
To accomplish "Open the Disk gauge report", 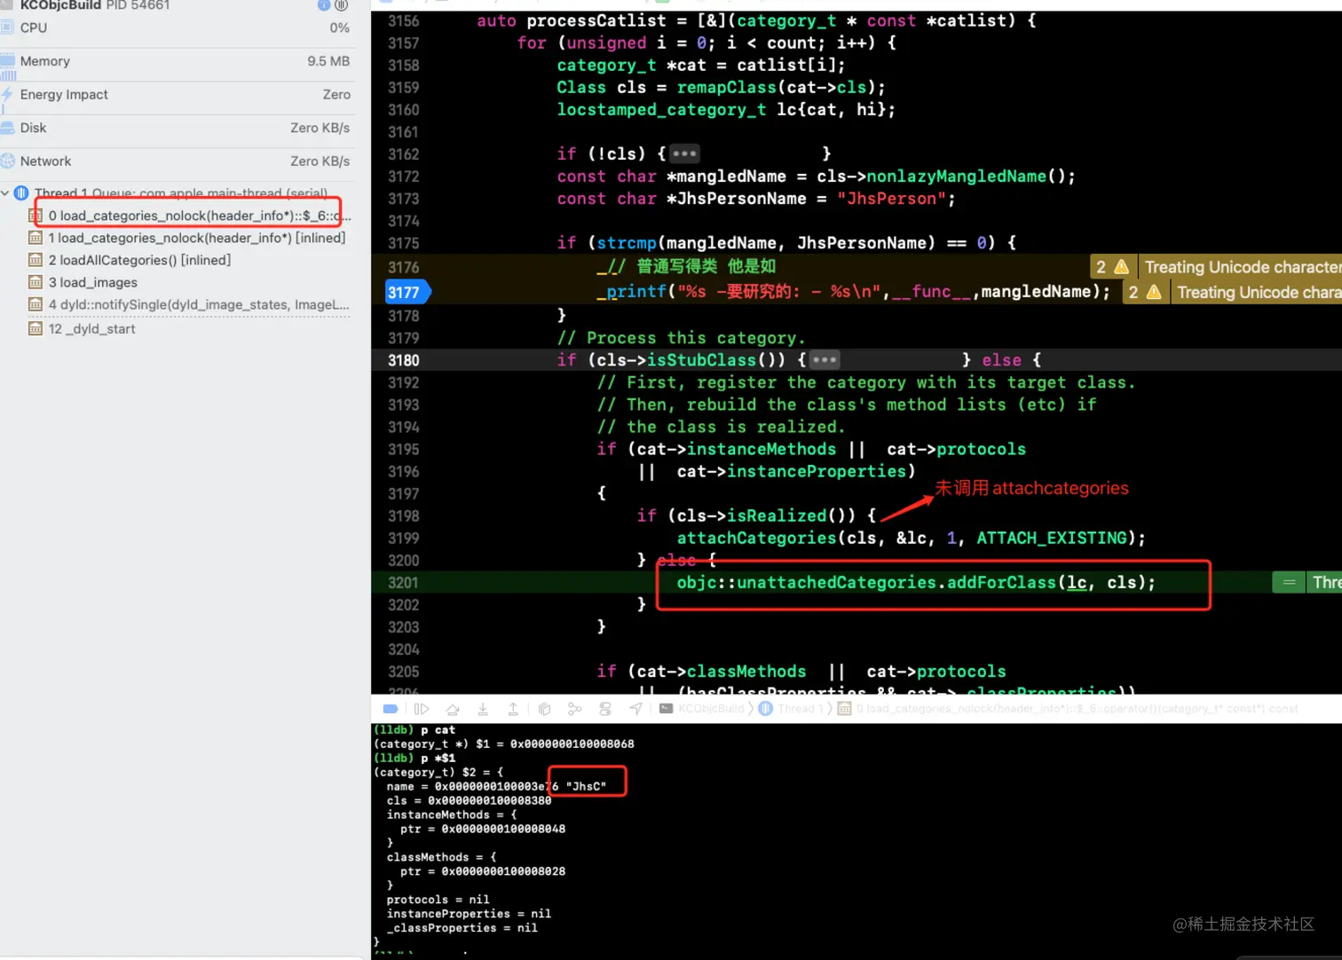I will coord(178,128).
